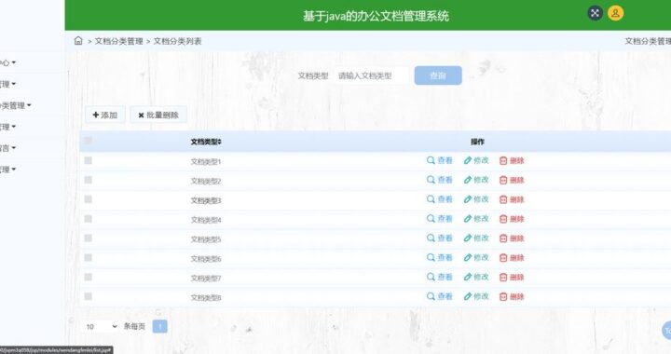Click the 添加 add button
The width and height of the screenshot is (671, 354).
click(104, 115)
